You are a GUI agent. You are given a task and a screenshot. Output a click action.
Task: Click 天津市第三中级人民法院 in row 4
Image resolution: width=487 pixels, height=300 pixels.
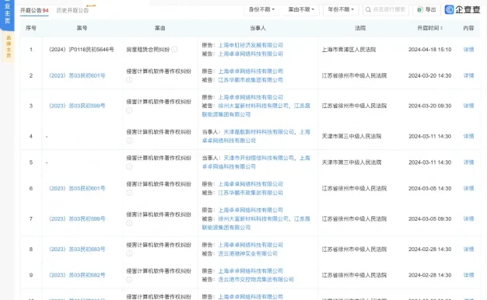pyautogui.click(x=352, y=136)
